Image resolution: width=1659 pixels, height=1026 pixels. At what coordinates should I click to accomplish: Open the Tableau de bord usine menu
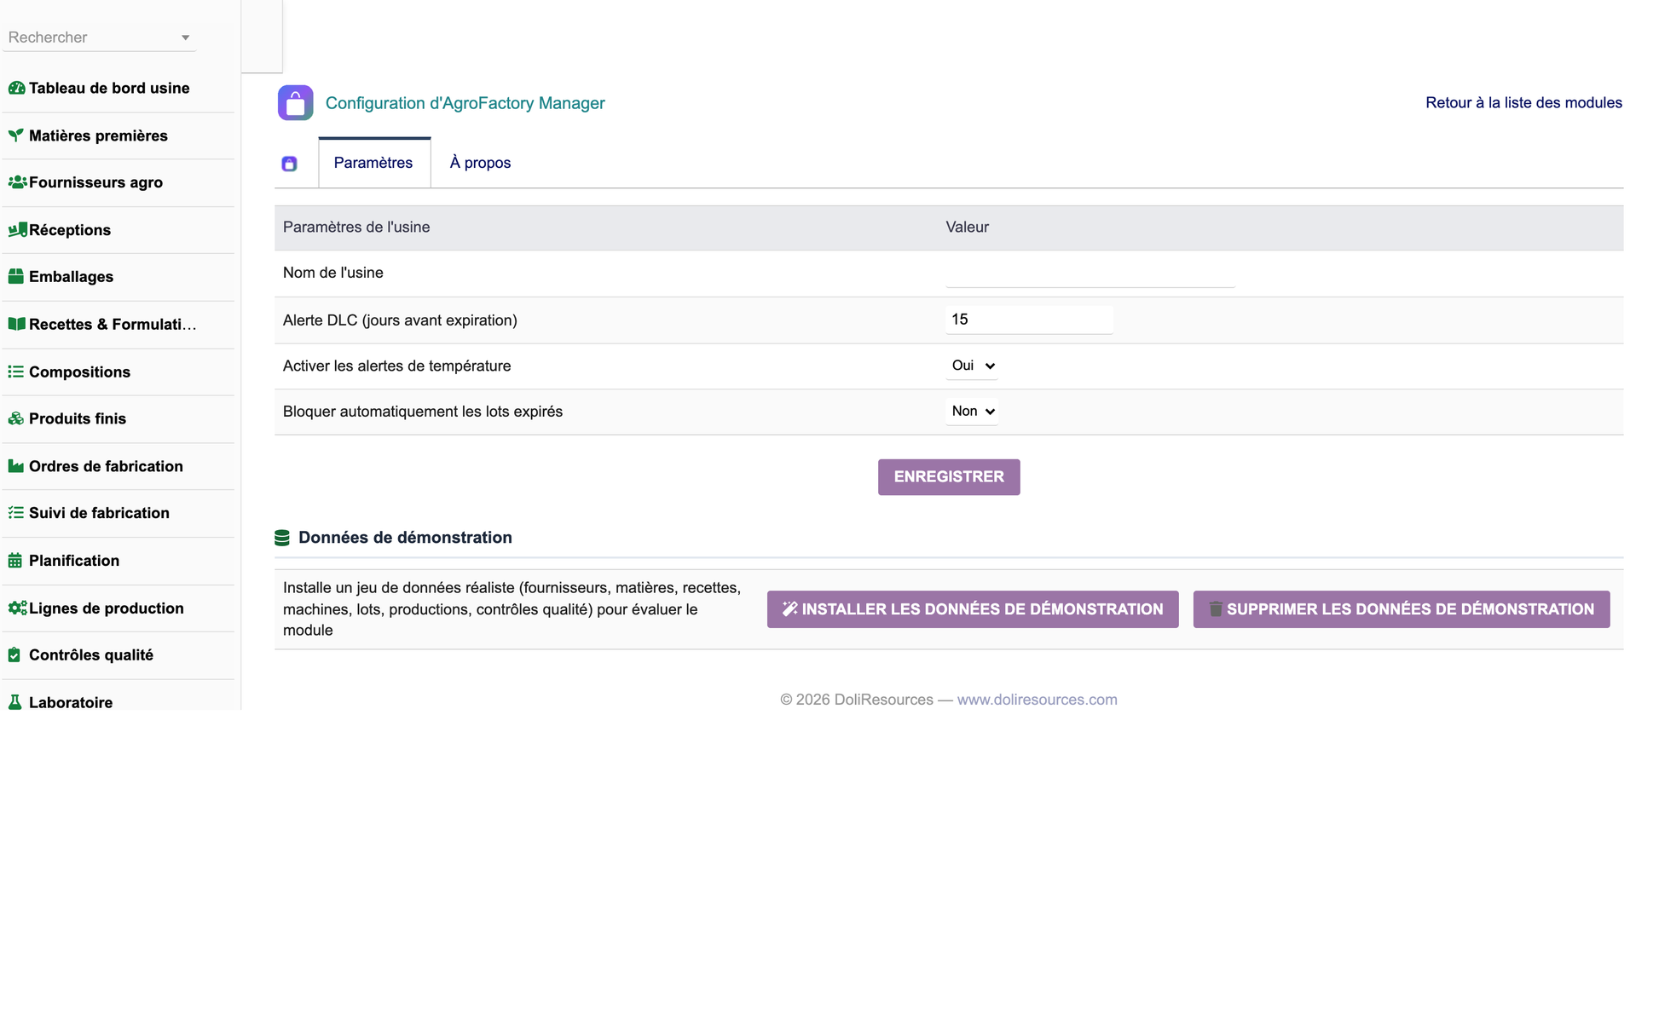pyautogui.click(x=109, y=88)
